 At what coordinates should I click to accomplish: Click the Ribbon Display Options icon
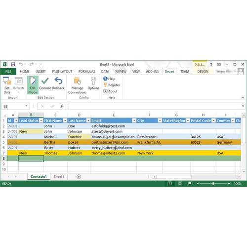[219, 64]
